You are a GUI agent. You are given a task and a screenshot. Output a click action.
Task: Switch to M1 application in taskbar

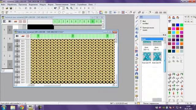point(31,107)
